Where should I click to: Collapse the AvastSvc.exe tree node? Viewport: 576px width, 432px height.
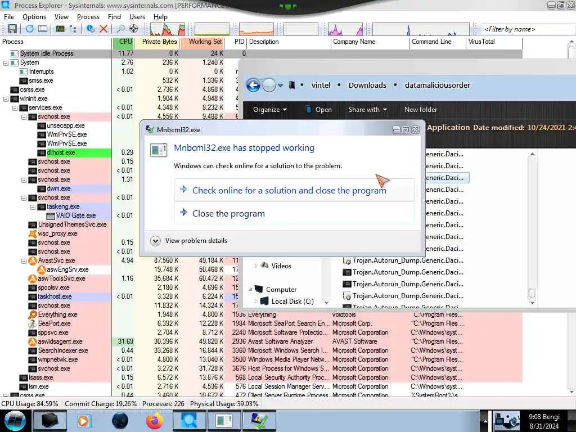click(x=24, y=261)
